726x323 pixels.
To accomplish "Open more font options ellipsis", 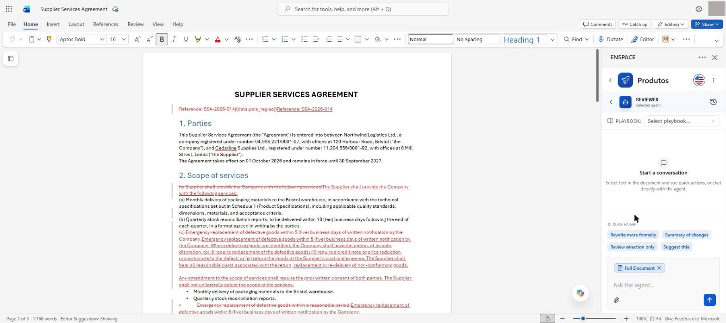I will point(249,39).
